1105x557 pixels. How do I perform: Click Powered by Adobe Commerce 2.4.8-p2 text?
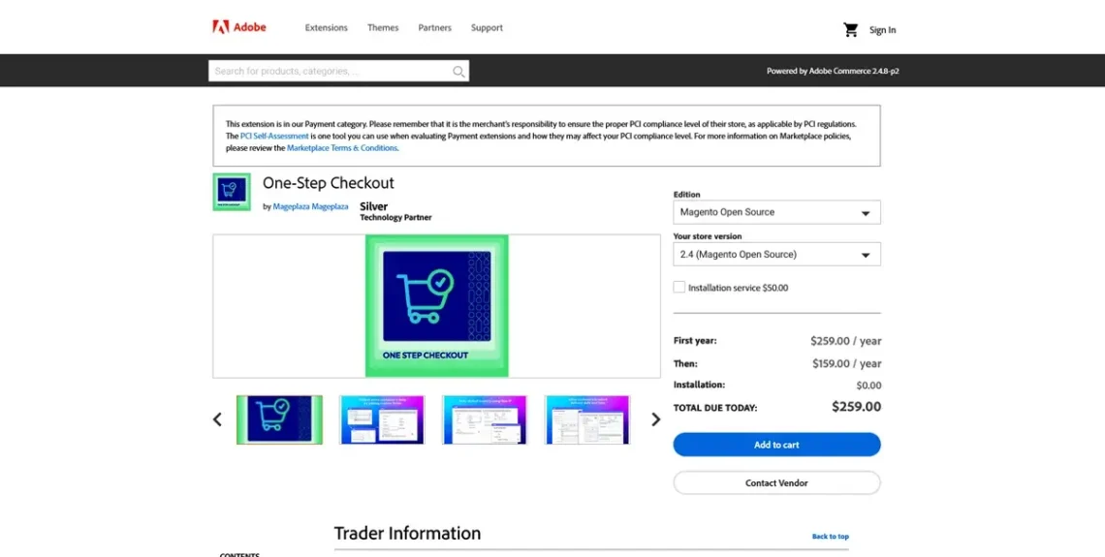pos(833,71)
